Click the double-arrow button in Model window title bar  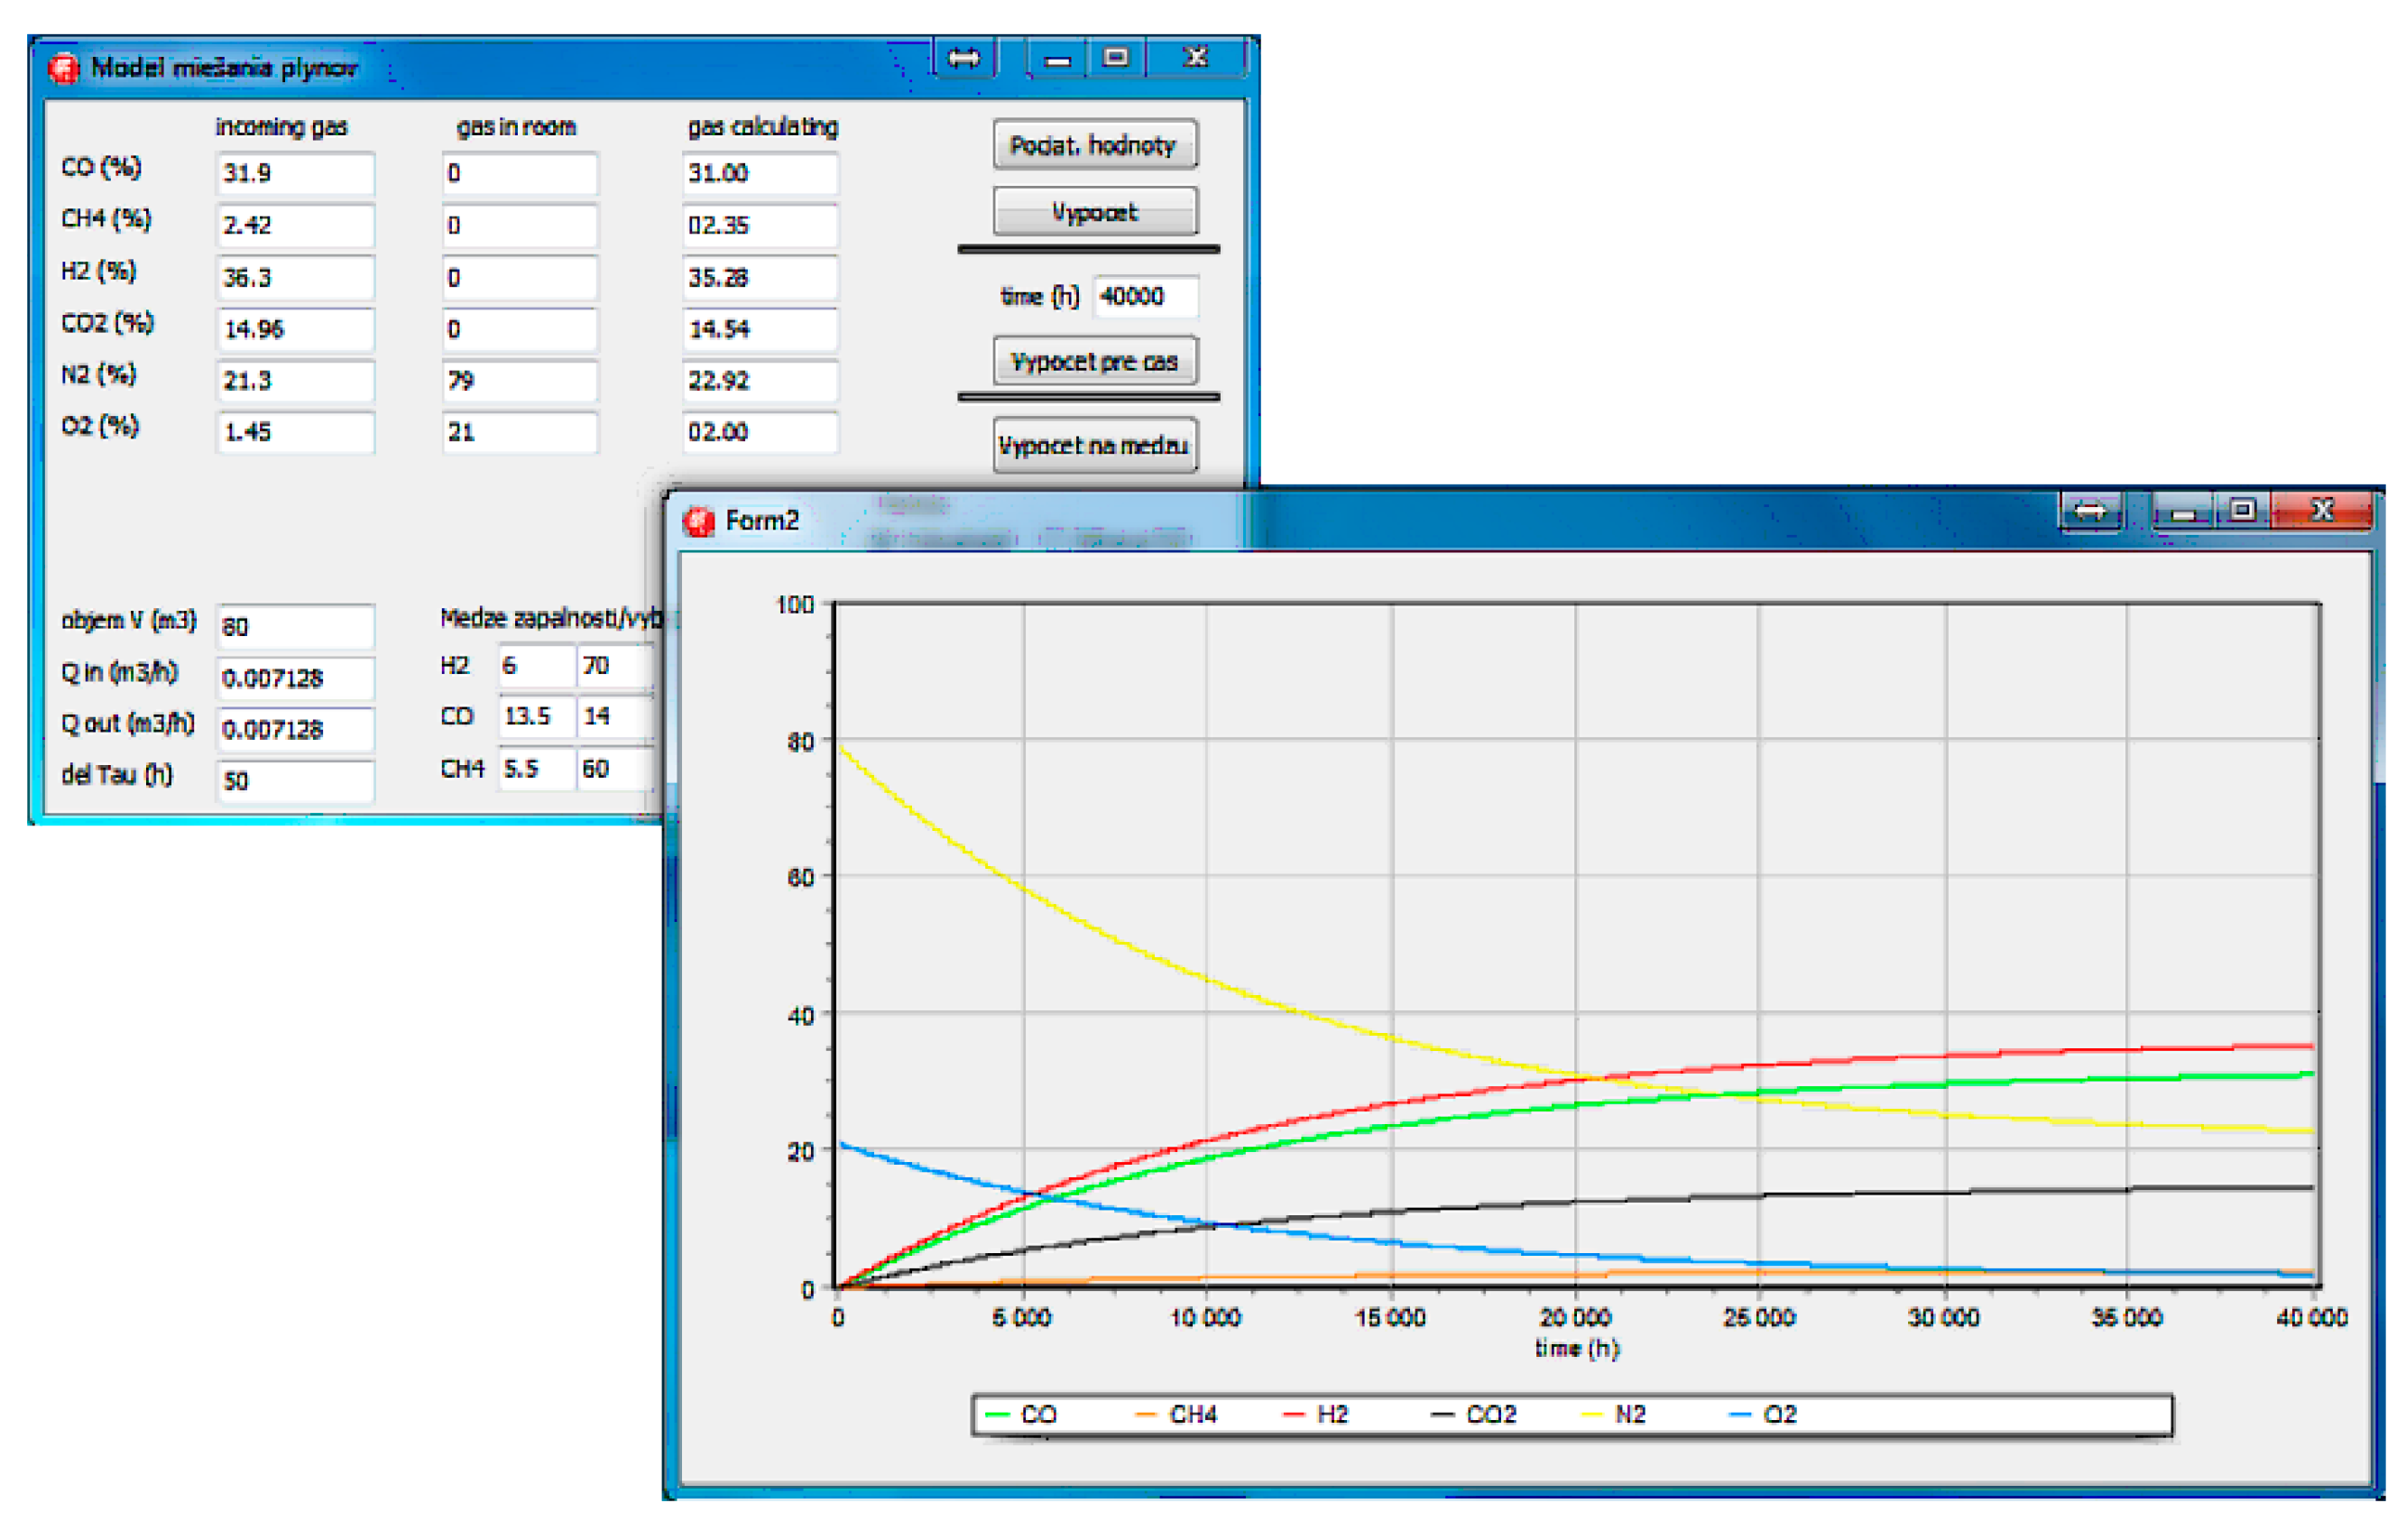click(964, 58)
